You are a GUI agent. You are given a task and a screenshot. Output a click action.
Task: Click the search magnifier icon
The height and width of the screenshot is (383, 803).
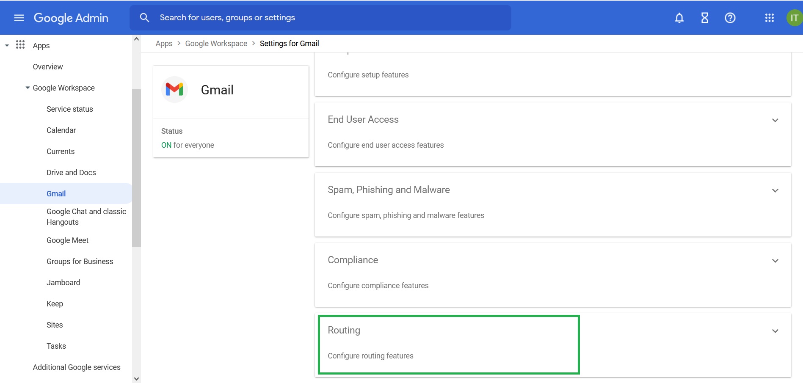[144, 18]
